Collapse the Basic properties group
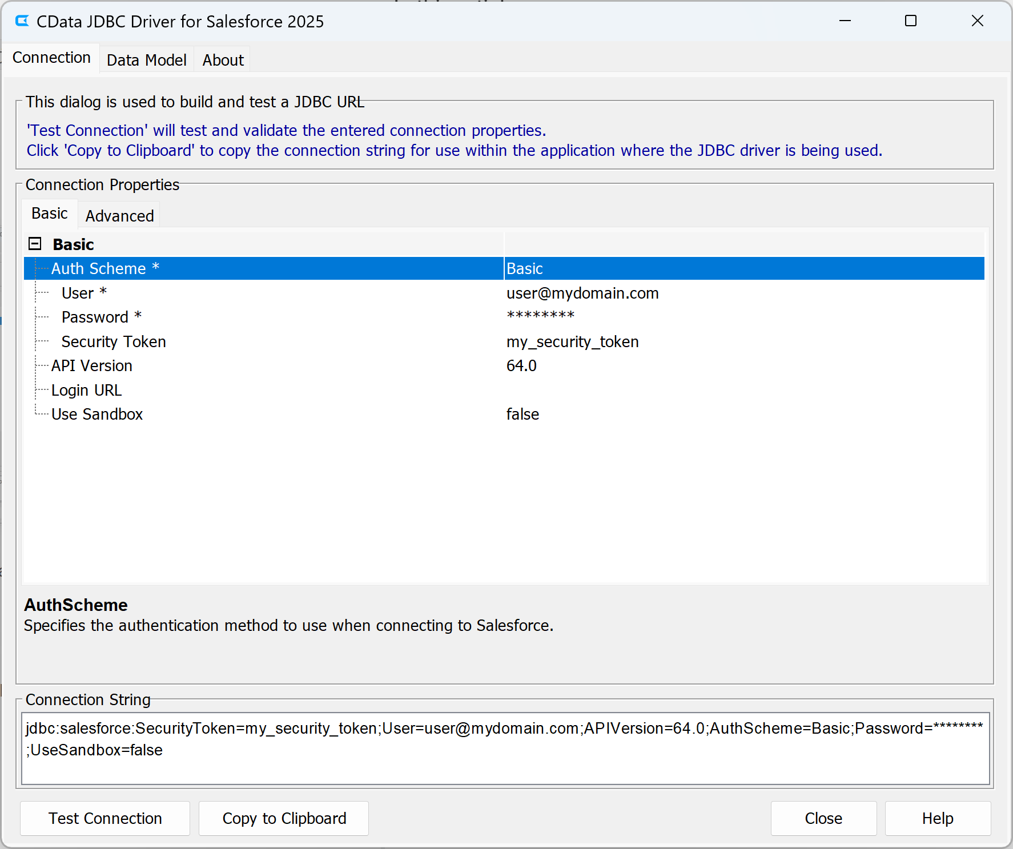The width and height of the screenshot is (1013, 849). coord(35,243)
